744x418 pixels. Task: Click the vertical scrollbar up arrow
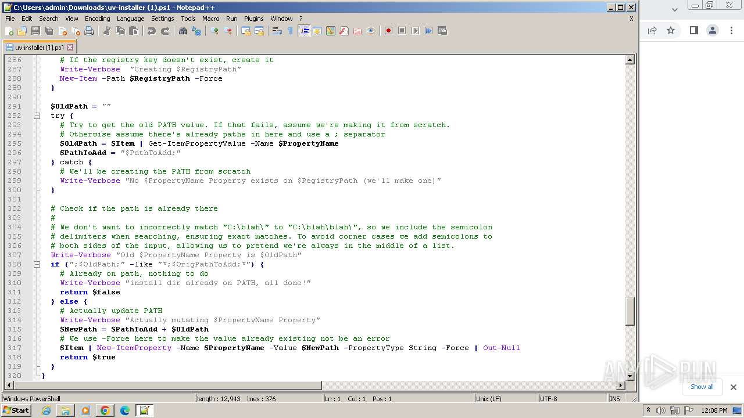(630, 60)
